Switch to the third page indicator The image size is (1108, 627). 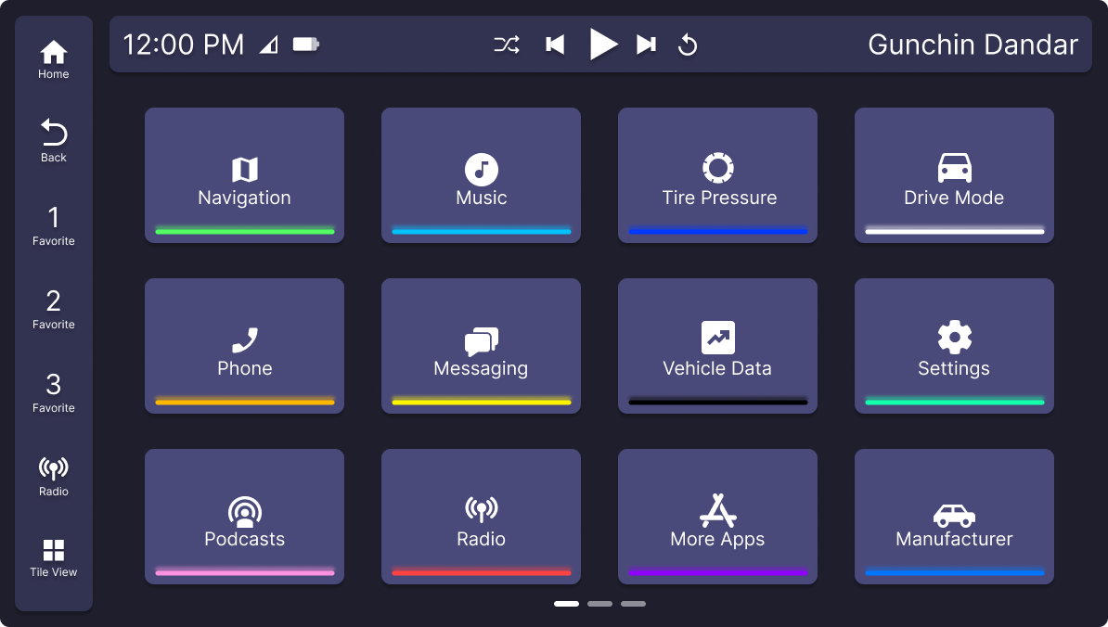tap(633, 604)
